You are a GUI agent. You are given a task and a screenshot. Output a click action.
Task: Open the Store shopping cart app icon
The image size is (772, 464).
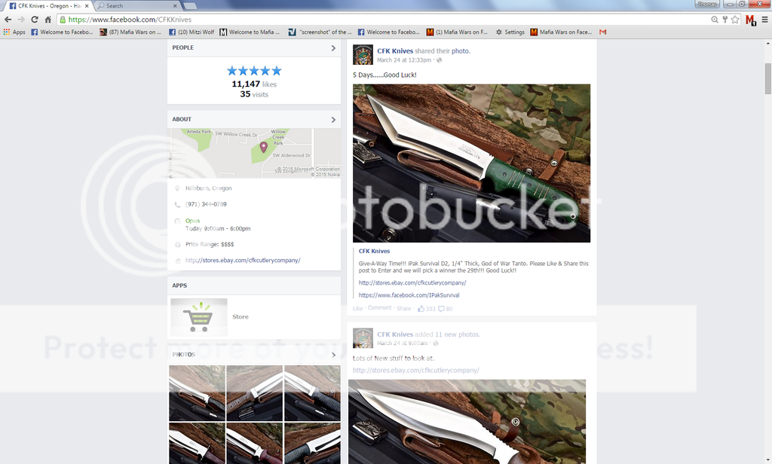(x=199, y=317)
